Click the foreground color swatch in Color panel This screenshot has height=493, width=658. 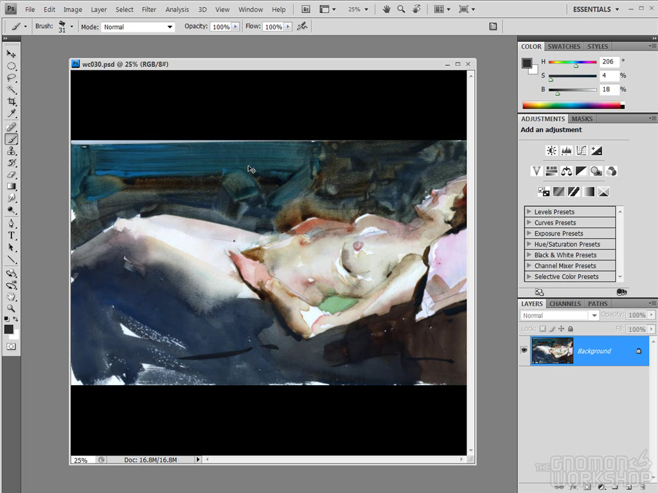(527, 64)
